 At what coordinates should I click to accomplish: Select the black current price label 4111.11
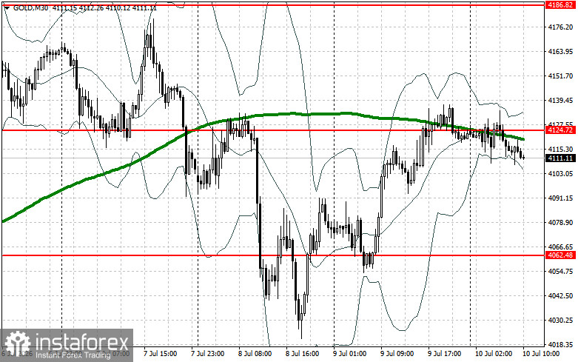click(x=560, y=158)
